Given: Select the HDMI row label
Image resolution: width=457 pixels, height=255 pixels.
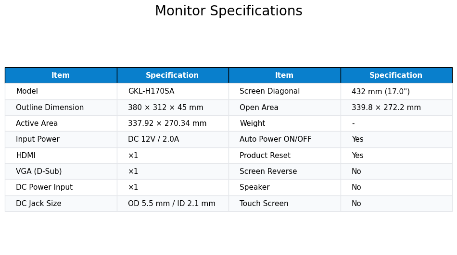Looking at the screenshot, I should [26, 156].
